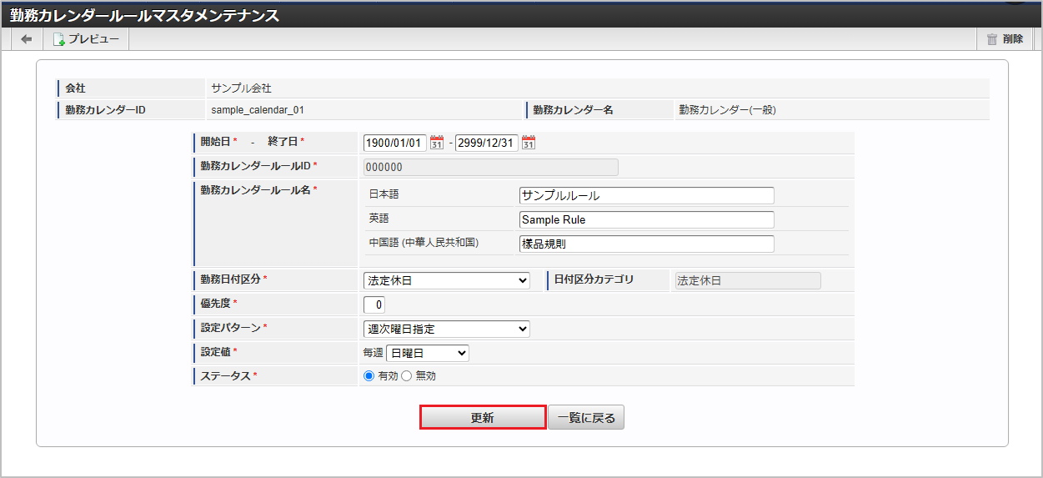Image resolution: width=1043 pixels, height=478 pixels.
Task: Click the end date field 2999/12/31
Action: 487,143
